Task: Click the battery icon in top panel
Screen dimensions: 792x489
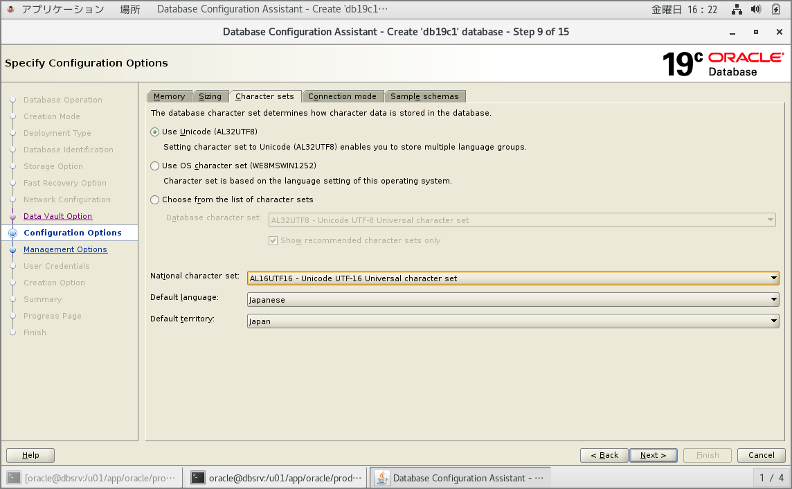Action: (x=775, y=10)
